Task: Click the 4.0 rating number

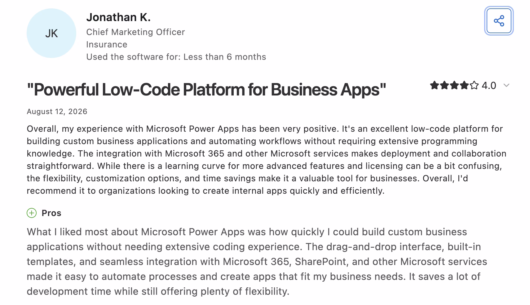Action: point(489,85)
